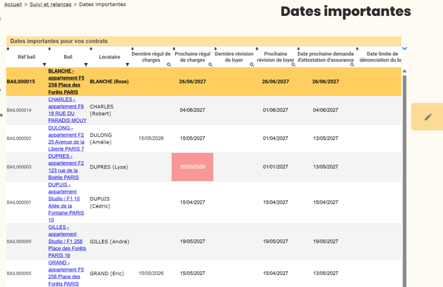443x287 pixels.
Task: Open Suivi et relances breadcrumb
Action: click(x=50, y=5)
